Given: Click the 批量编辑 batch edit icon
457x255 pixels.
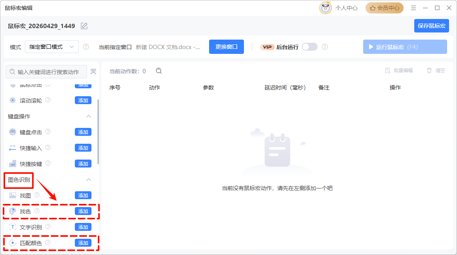Looking at the screenshot, I should pos(387,70).
